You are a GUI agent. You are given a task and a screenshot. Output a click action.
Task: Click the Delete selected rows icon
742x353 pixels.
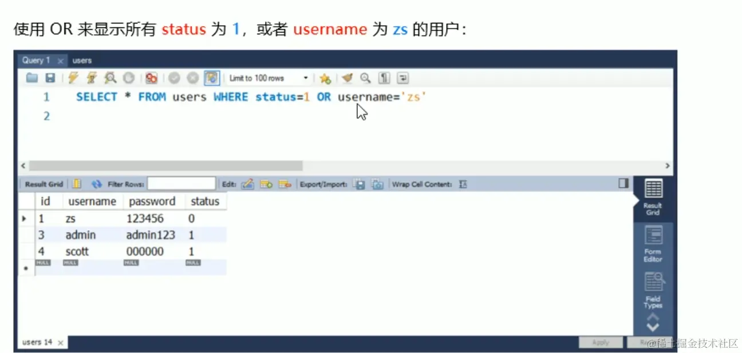(285, 184)
